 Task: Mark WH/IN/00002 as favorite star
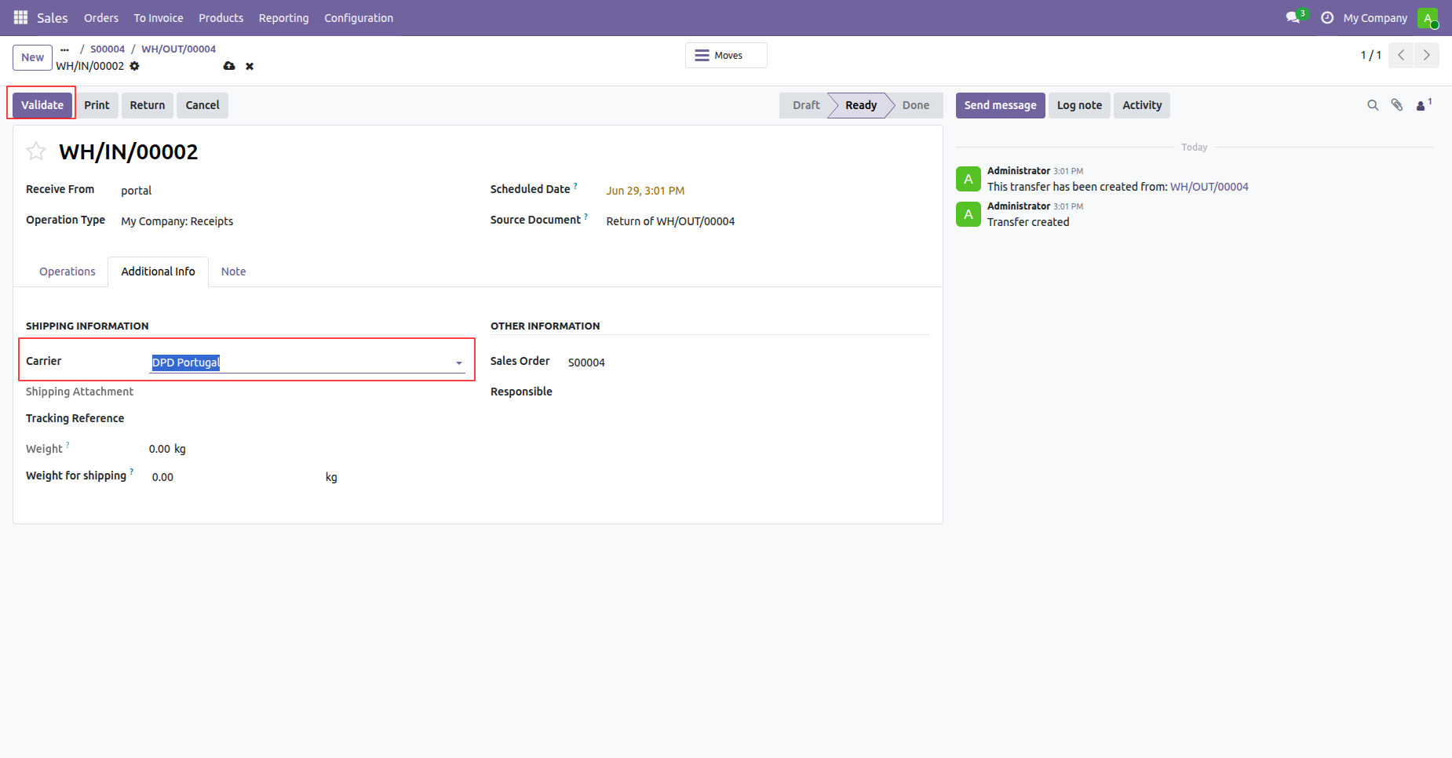click(x=36, y=151)
